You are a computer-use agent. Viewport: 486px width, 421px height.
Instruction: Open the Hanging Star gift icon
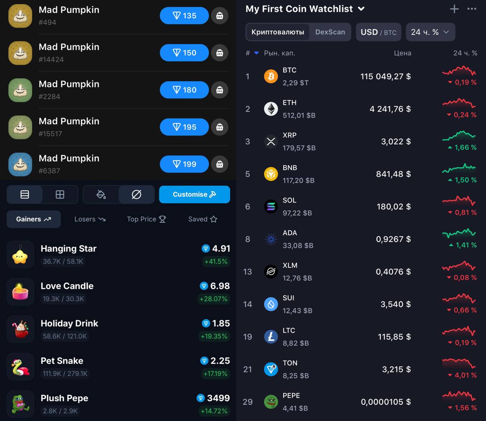(x=20, y=254)
